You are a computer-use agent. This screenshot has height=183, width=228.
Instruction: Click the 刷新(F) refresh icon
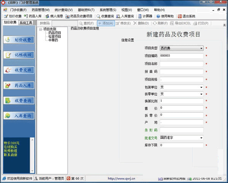pyautogui.click(x=155, y=23)
